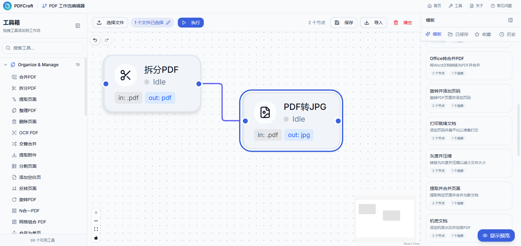
Task: Click the 搜索工具 search field
Action: [43, 48]
